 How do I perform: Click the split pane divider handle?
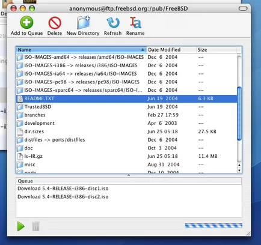point(129,175)
